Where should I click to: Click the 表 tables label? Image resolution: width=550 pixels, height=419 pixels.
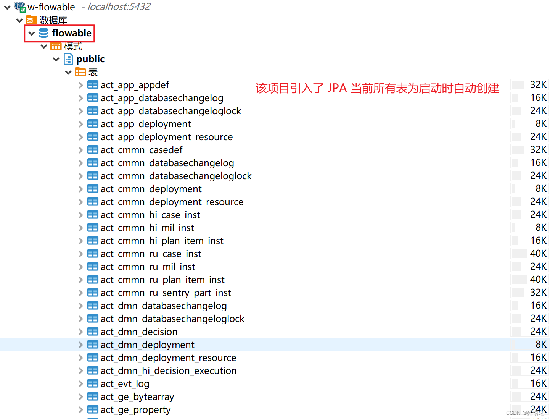point(93,72)
